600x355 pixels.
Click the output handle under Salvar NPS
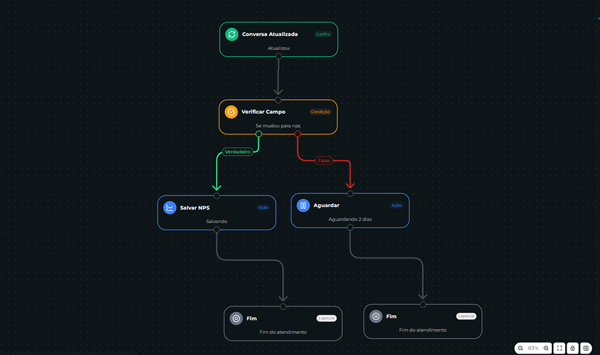216,230
